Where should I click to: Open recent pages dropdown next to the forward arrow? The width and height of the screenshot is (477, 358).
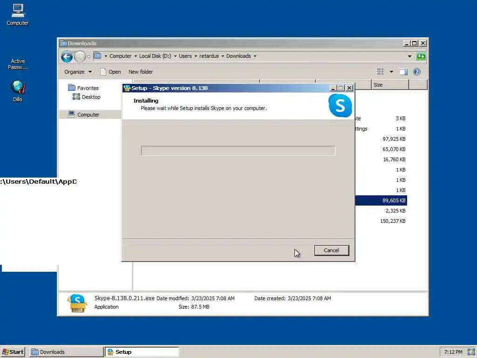(89, 56)
